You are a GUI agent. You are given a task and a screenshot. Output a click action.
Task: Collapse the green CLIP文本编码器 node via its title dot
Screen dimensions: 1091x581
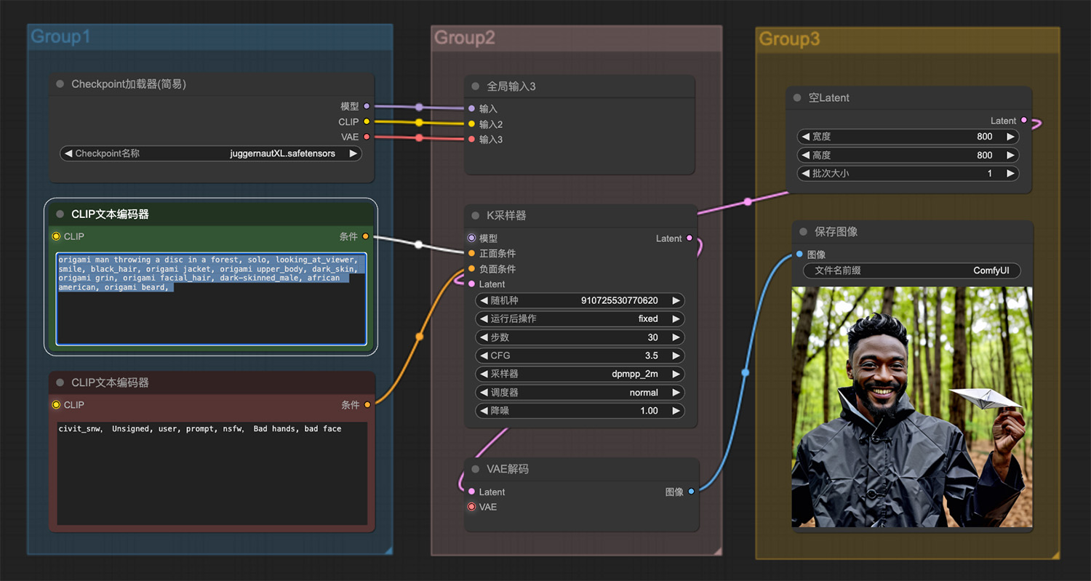tap(60, 215)
